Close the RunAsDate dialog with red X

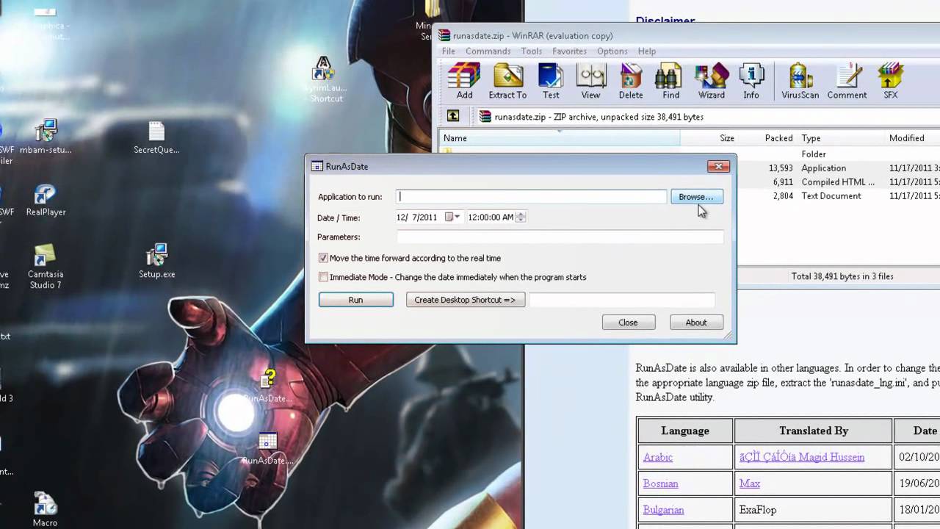[x=718, y=167]
